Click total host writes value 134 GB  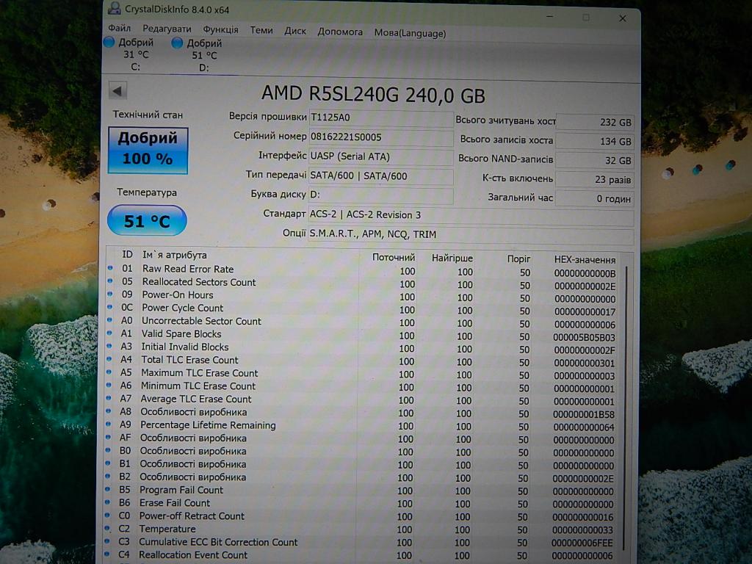pyautogui.click(x=595, y=142)
